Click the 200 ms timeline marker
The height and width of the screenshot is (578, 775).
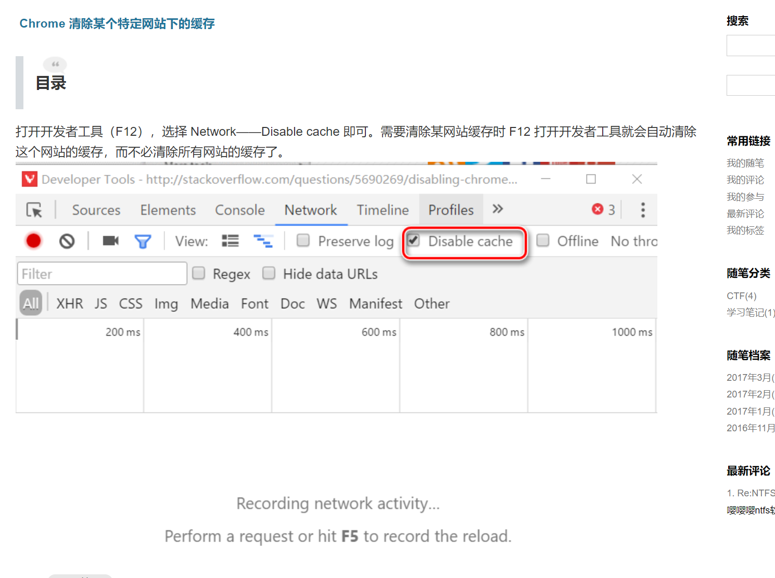[x=123, y=332]
